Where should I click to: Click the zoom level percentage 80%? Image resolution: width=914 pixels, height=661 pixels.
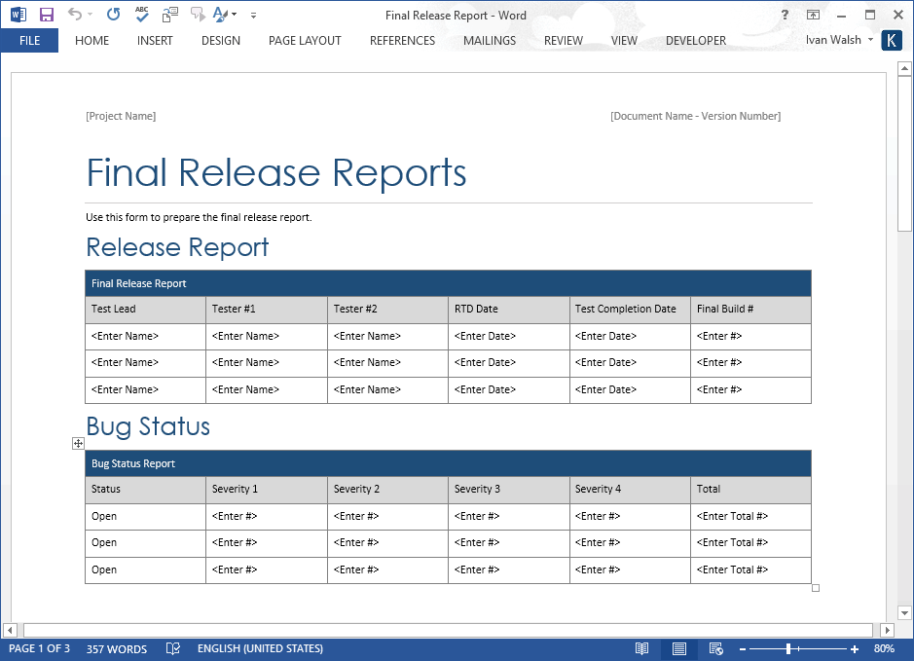[x=884, y=648]
